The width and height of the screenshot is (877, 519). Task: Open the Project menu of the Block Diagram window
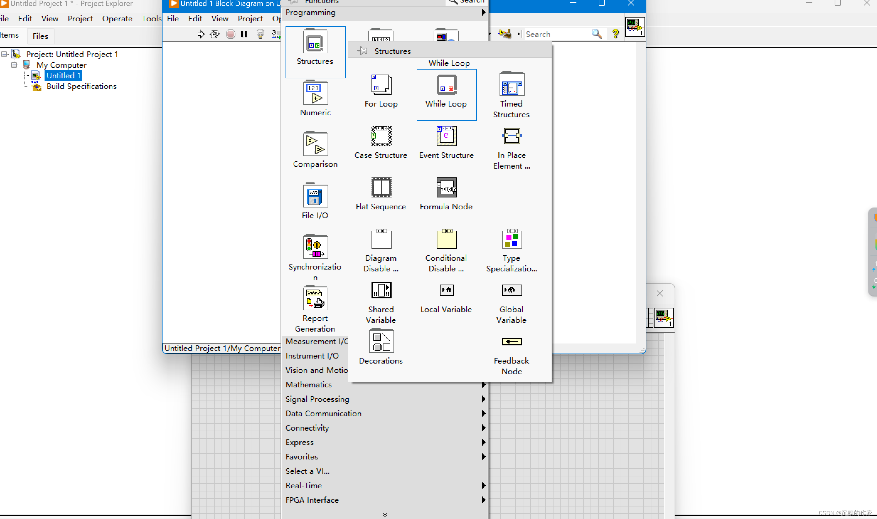pyautogui.click(x=250, y=19)
